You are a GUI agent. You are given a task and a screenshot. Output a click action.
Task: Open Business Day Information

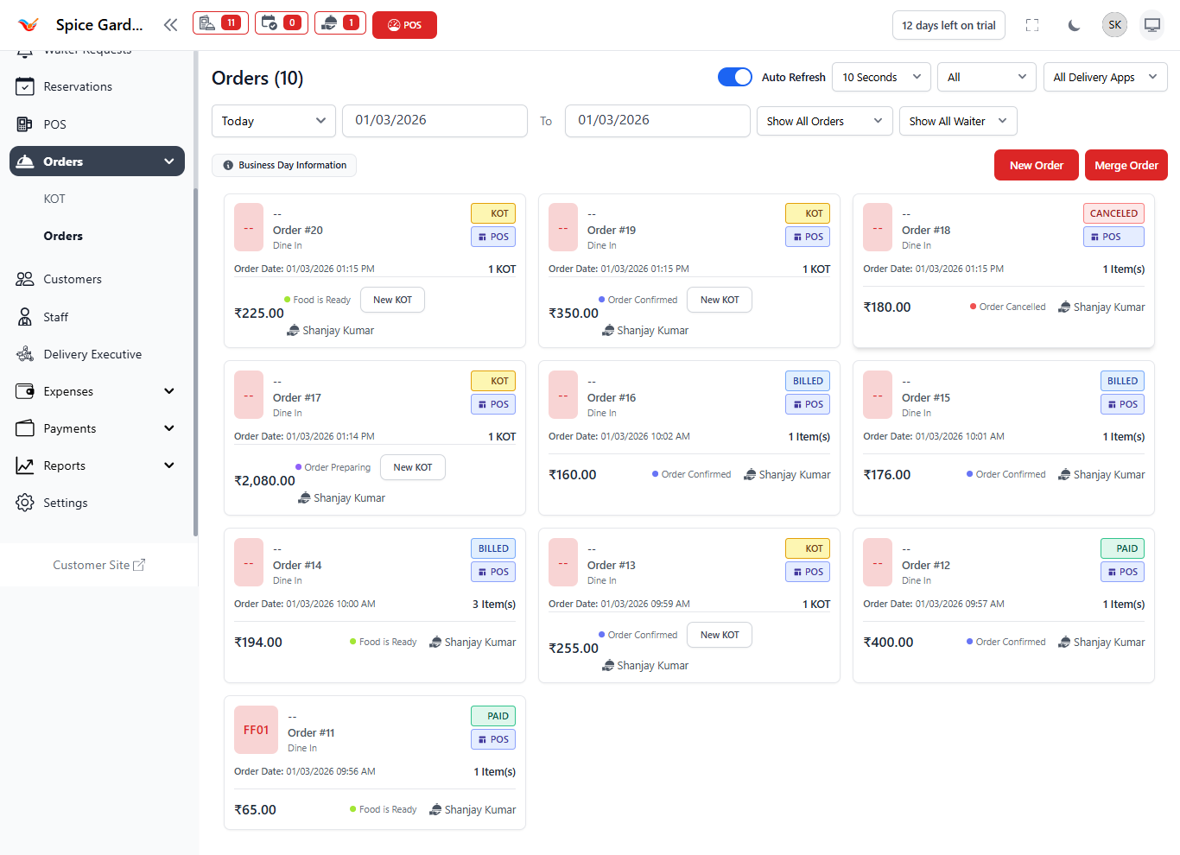click(283, 164)
